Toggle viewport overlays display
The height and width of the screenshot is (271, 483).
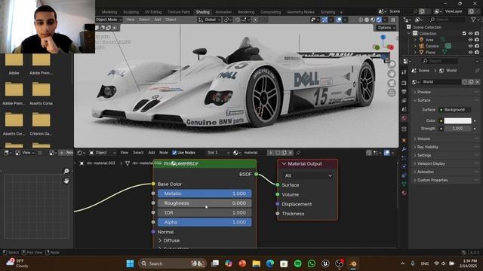(339, 20)
